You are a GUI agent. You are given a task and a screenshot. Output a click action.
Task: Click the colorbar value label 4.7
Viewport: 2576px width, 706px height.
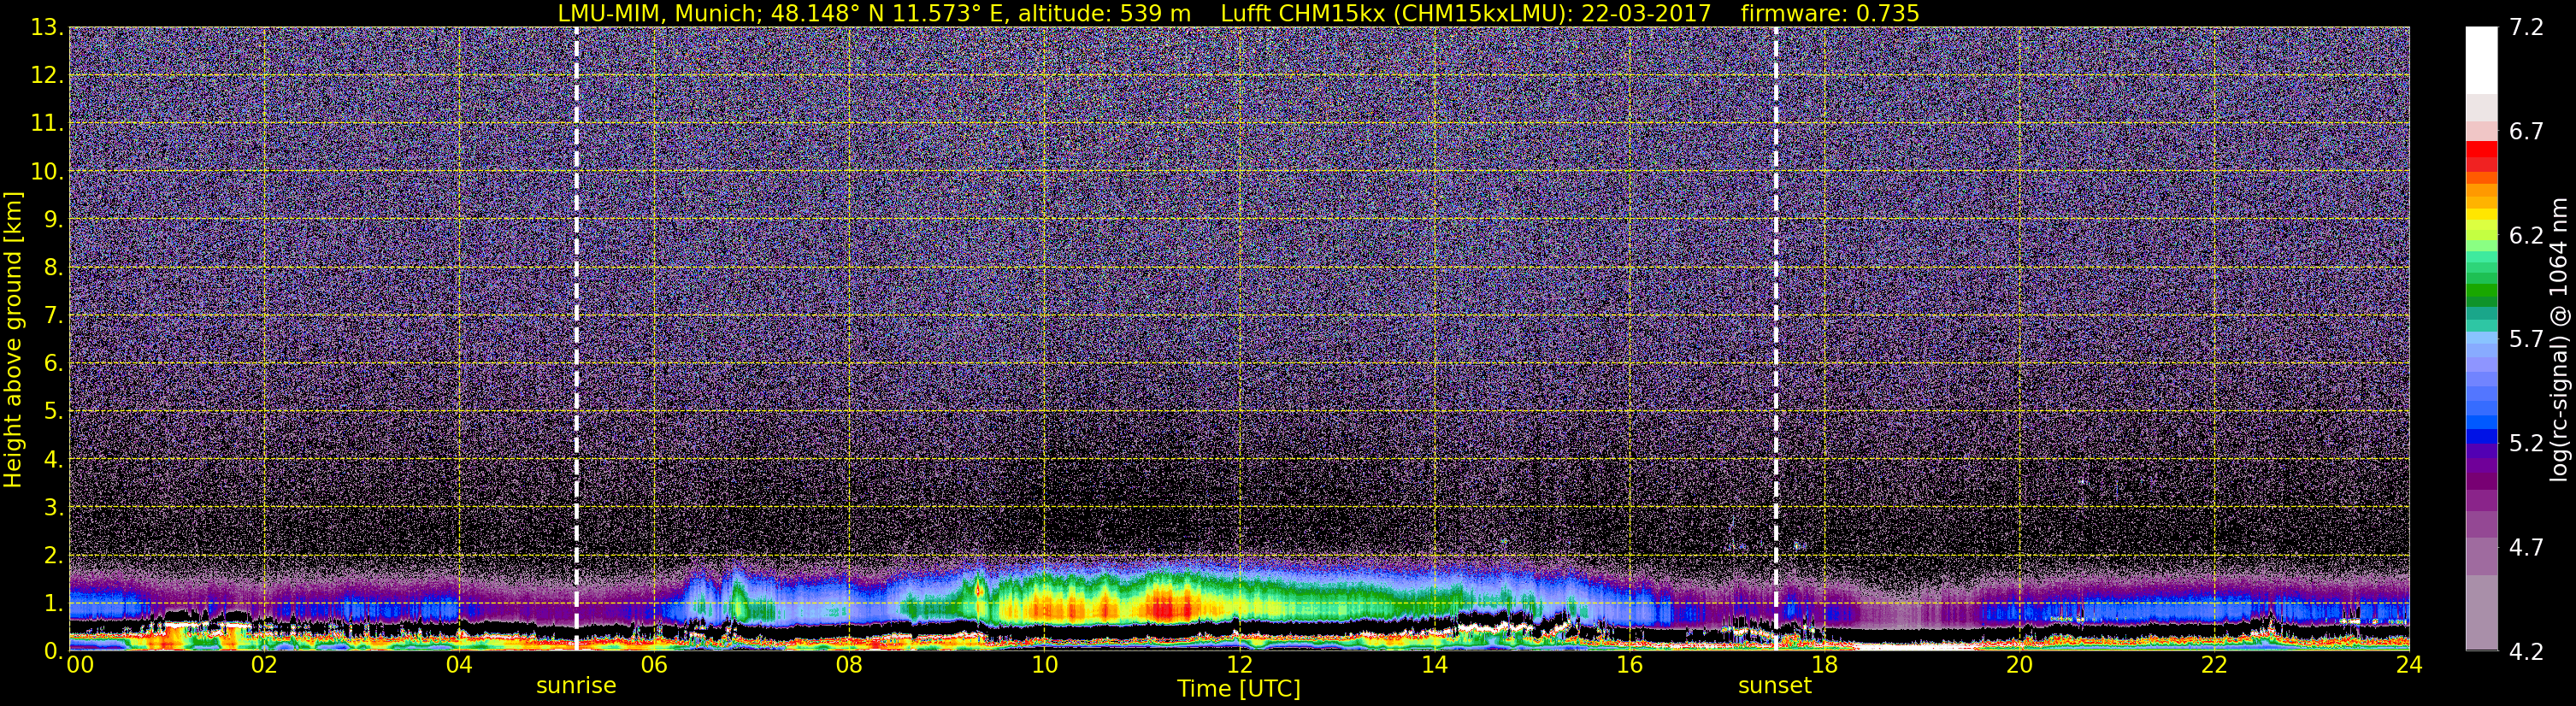(x=2526, y=547)
